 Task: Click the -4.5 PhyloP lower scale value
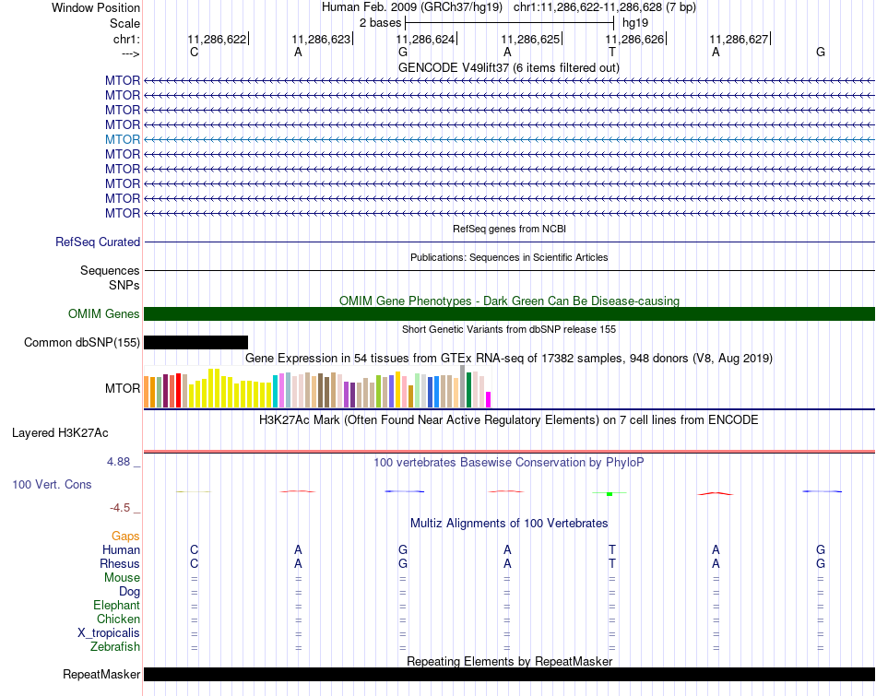(x=120, y=508)
